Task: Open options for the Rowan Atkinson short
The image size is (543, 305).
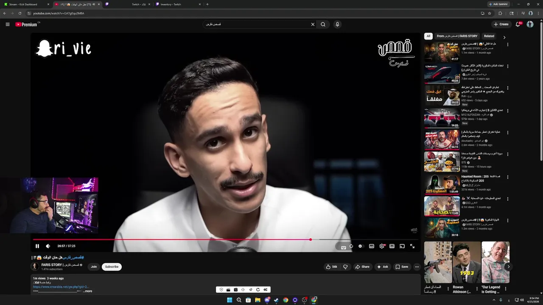Action: [x=477, y=288]
